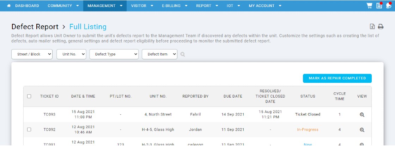Click the Full Listing breadcrumb
This screenshot has height=146, width=395.
pos(88,27)
